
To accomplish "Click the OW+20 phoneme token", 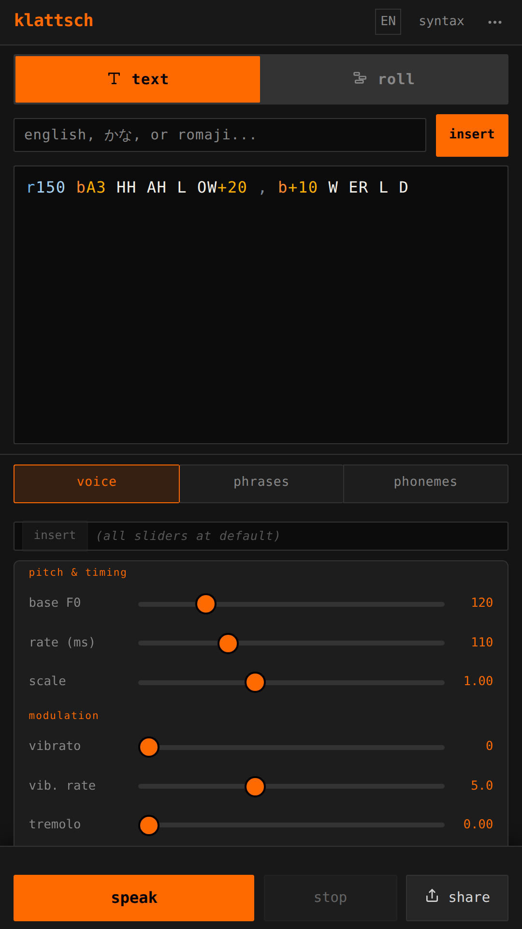I will (x=222, y=187).
